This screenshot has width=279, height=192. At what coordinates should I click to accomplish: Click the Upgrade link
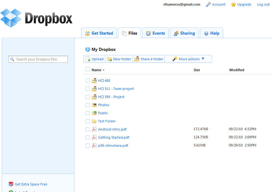[244, 4]
